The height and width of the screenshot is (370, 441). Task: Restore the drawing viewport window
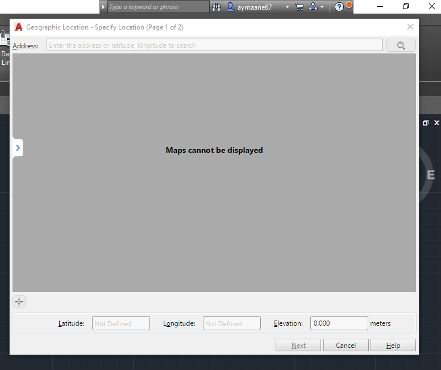pyautogui.click(x=425, y=123)
